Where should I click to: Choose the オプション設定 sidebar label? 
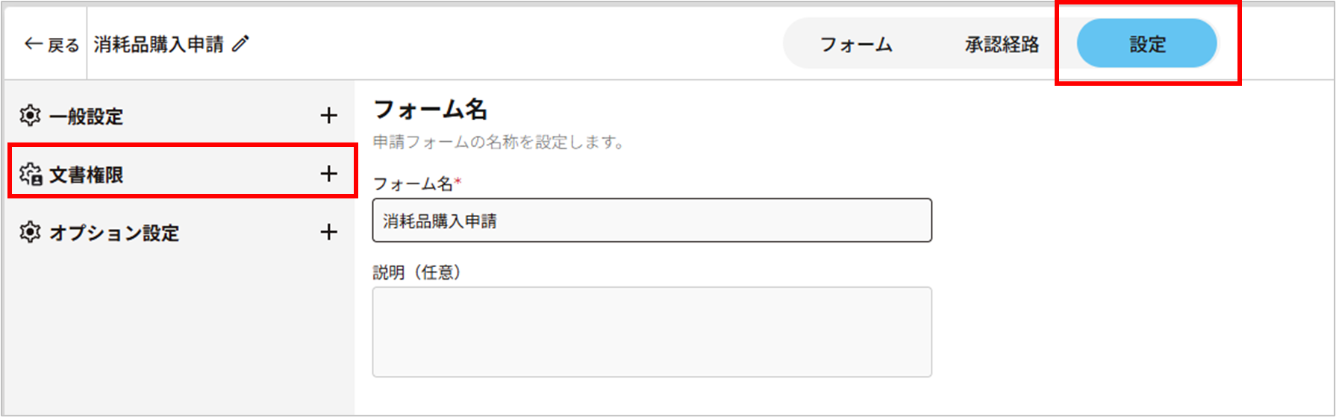click(114, 233)
